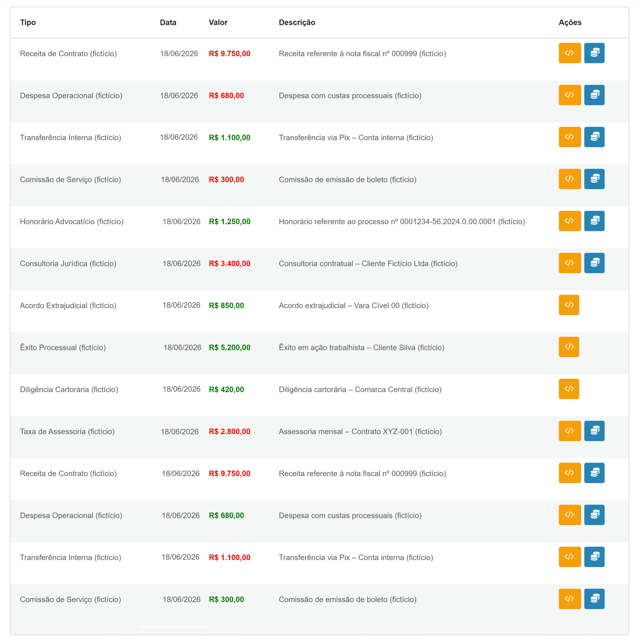Coins icon for Despesa Operacional with red R$ 680,00
This screenshot has height=640, width=640.
tap(594, 95)
